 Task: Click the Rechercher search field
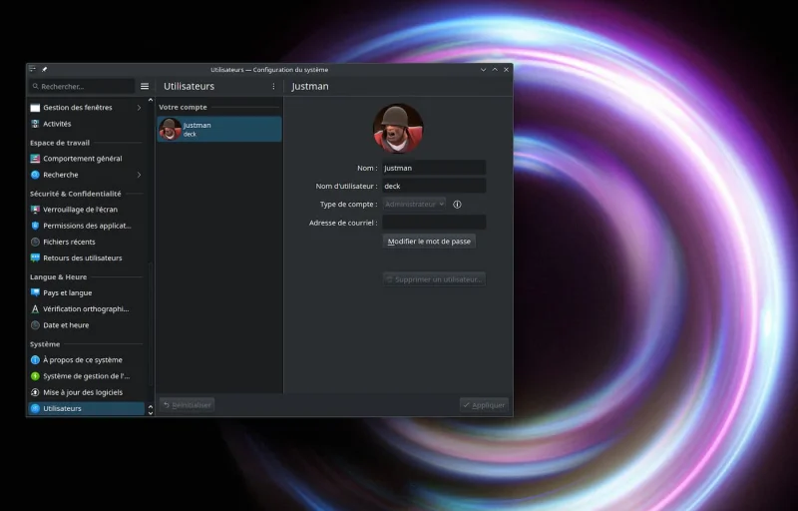pyautogui.click(x=82, y=87)
